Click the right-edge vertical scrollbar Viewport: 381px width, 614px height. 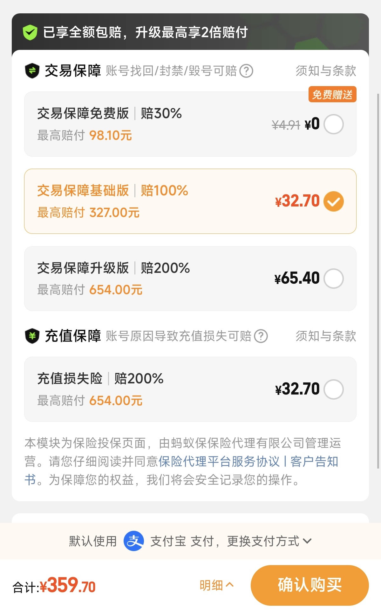378,281
